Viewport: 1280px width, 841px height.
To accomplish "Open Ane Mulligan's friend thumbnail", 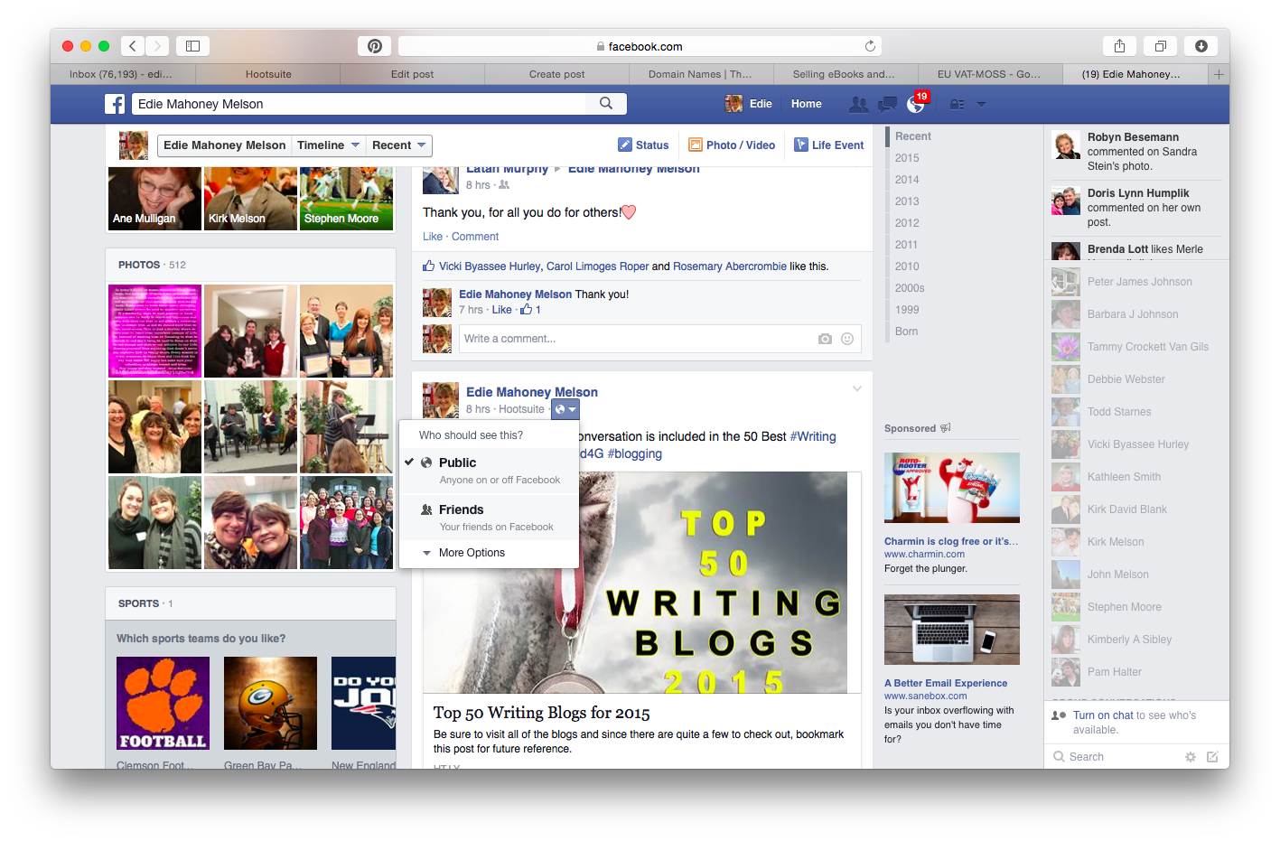I will [x=155, y=199].
